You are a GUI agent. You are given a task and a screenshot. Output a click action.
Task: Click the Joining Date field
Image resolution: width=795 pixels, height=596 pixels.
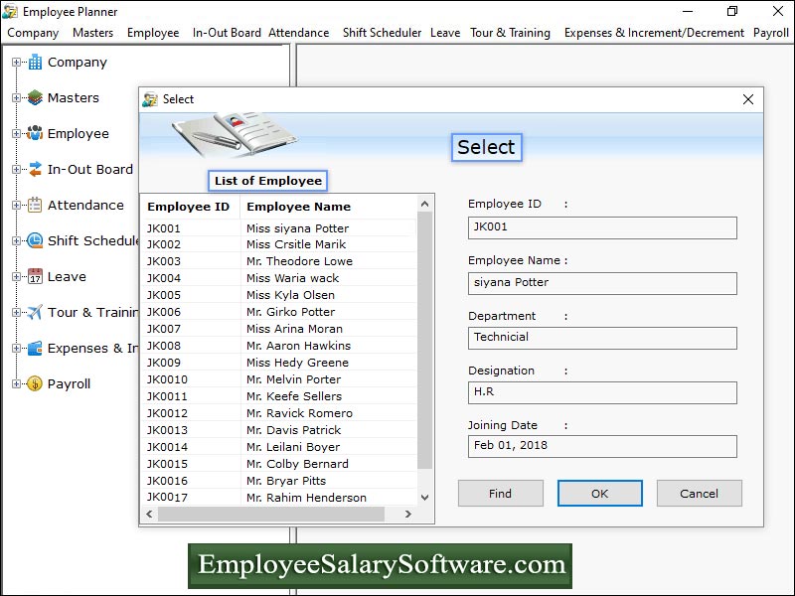(602, 446)
